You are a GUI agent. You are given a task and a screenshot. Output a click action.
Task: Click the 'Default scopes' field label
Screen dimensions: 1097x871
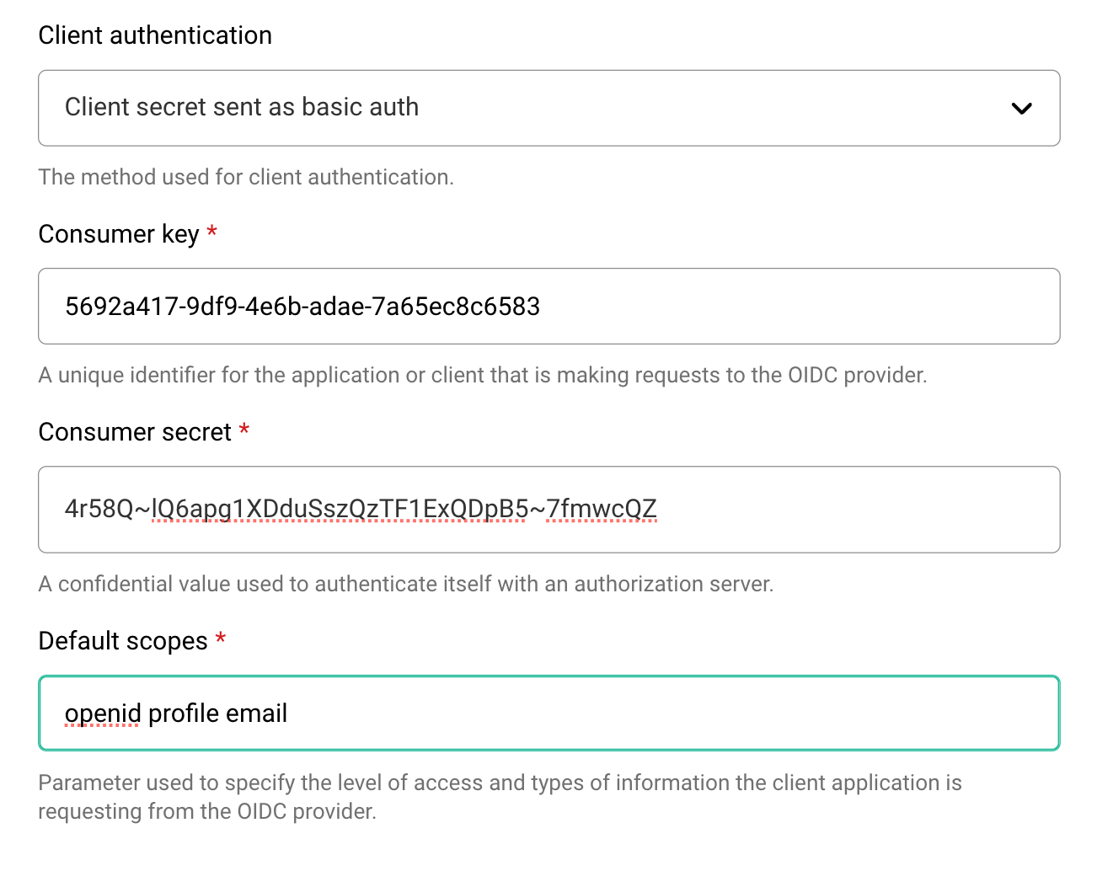coord(123,641)
